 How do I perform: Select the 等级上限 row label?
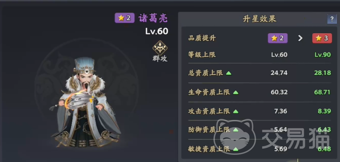(202, 55)
